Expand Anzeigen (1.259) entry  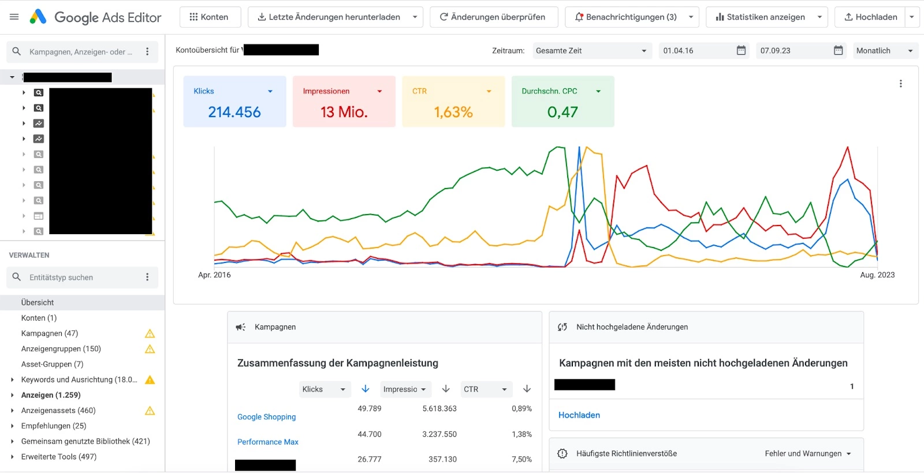pos(12,395)
